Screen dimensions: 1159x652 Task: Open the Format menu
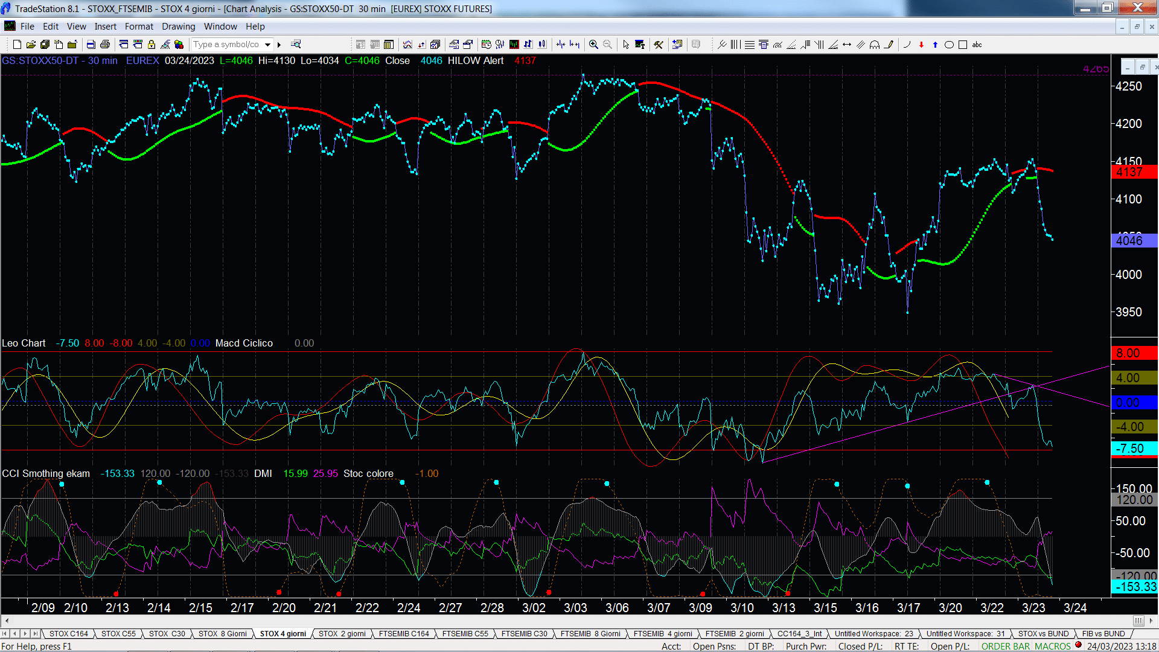click(x=139, y=27)
